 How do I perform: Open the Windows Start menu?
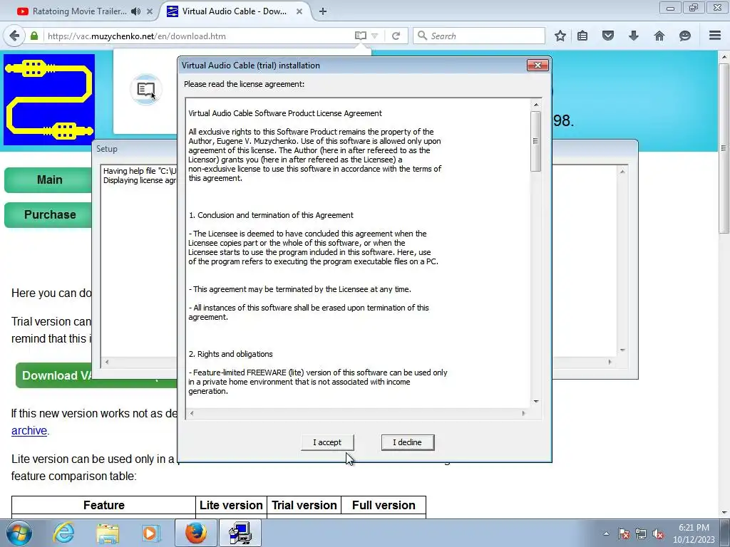point(19,533)
